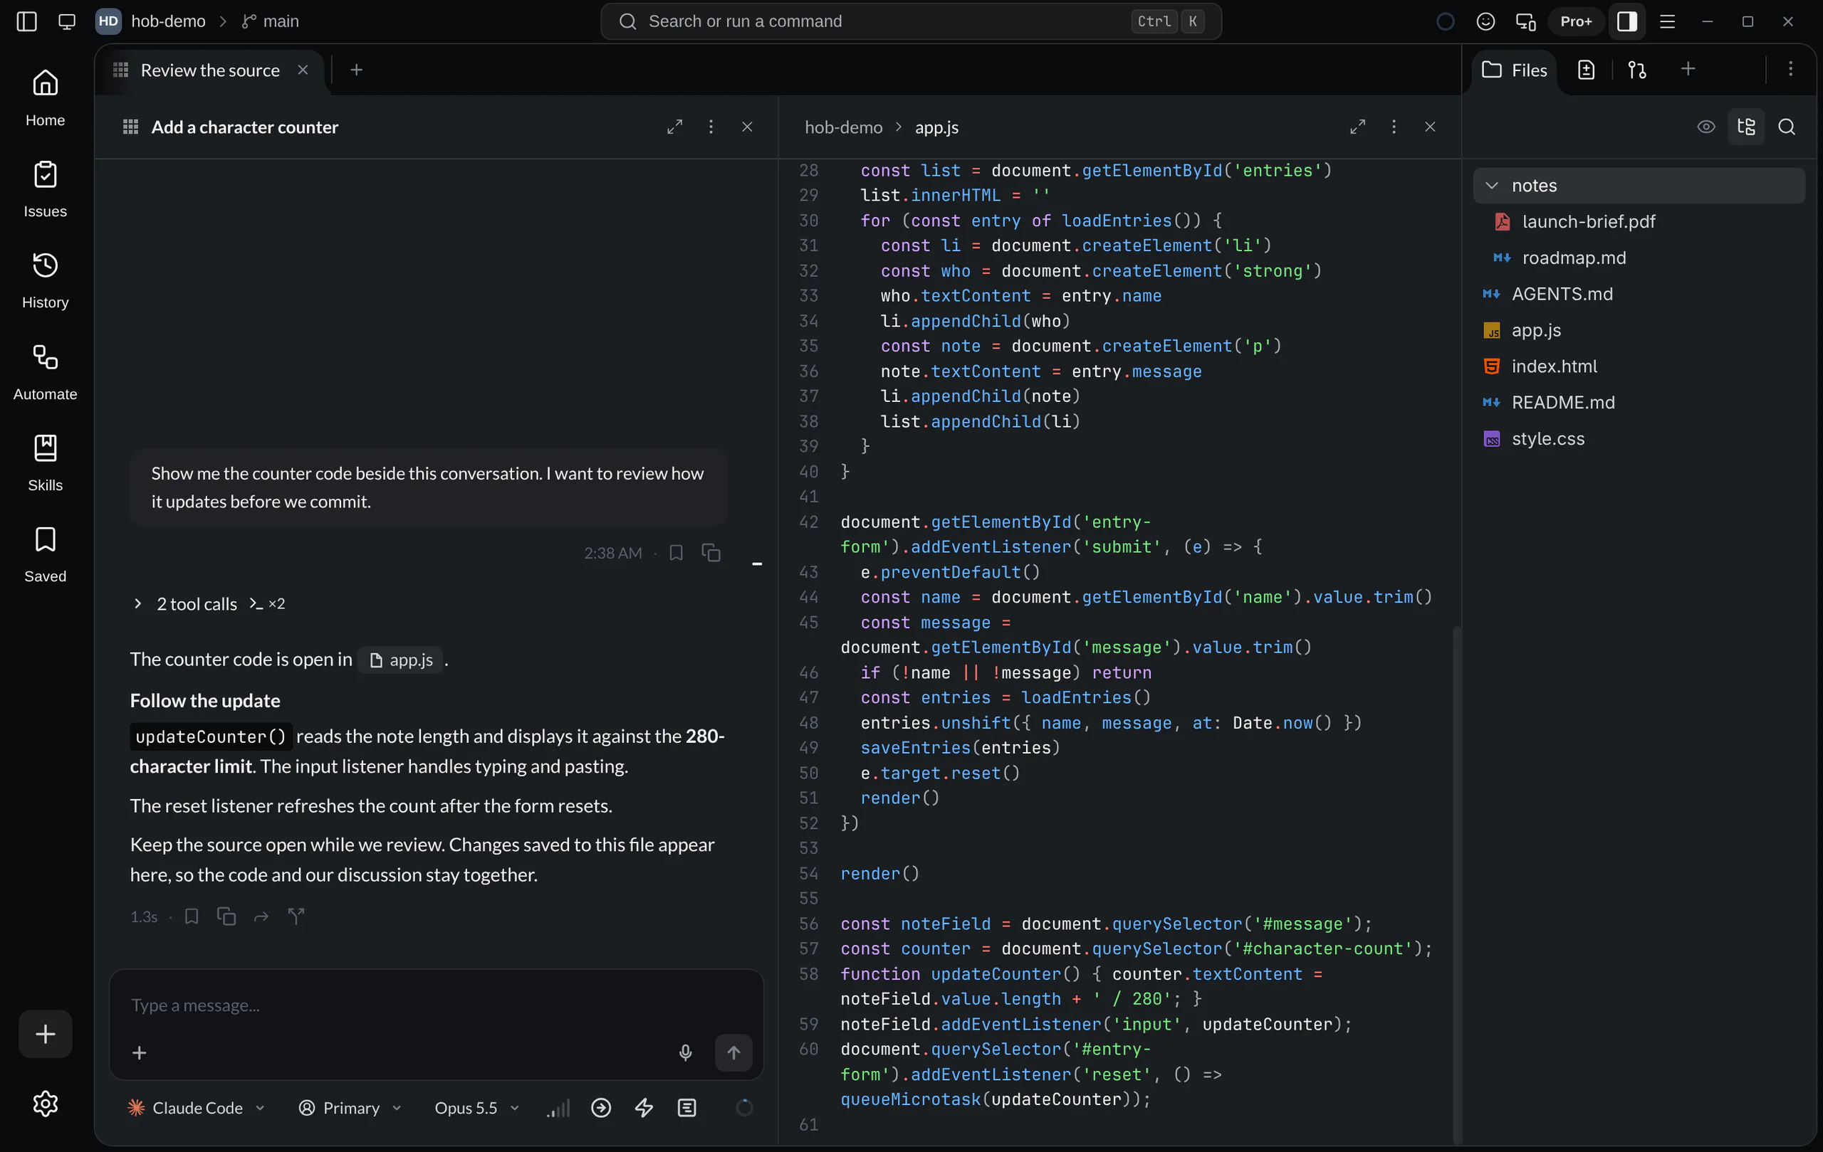This screenshot has width=1823, height=1152.
Task: Open the History sidebar section
Action: tap(46, 280)
